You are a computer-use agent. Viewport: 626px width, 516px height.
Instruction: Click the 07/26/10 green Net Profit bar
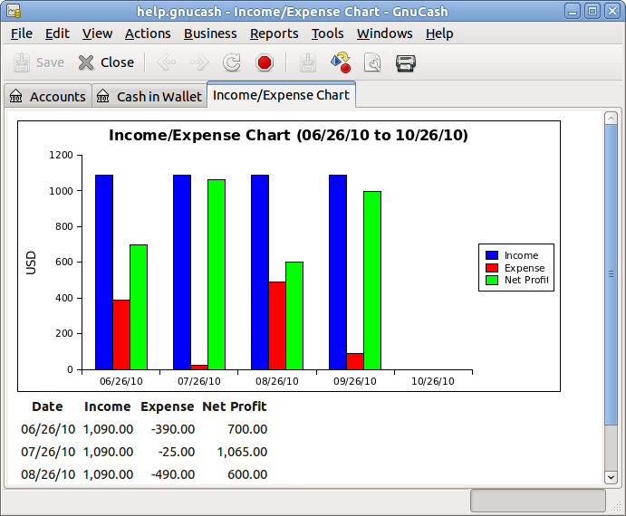(x=217, y=274)
